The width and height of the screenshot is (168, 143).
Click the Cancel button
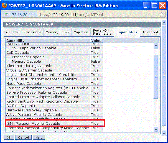[x=23, y=137]
